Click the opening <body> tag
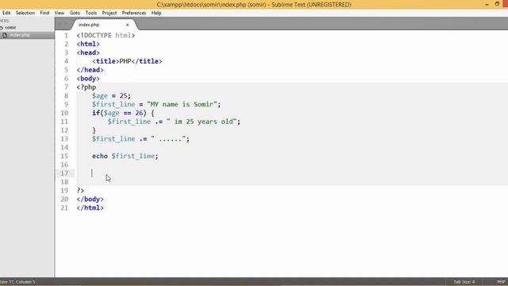The width and height of the screenshot is (508, 286). click(x=88, y=79)
